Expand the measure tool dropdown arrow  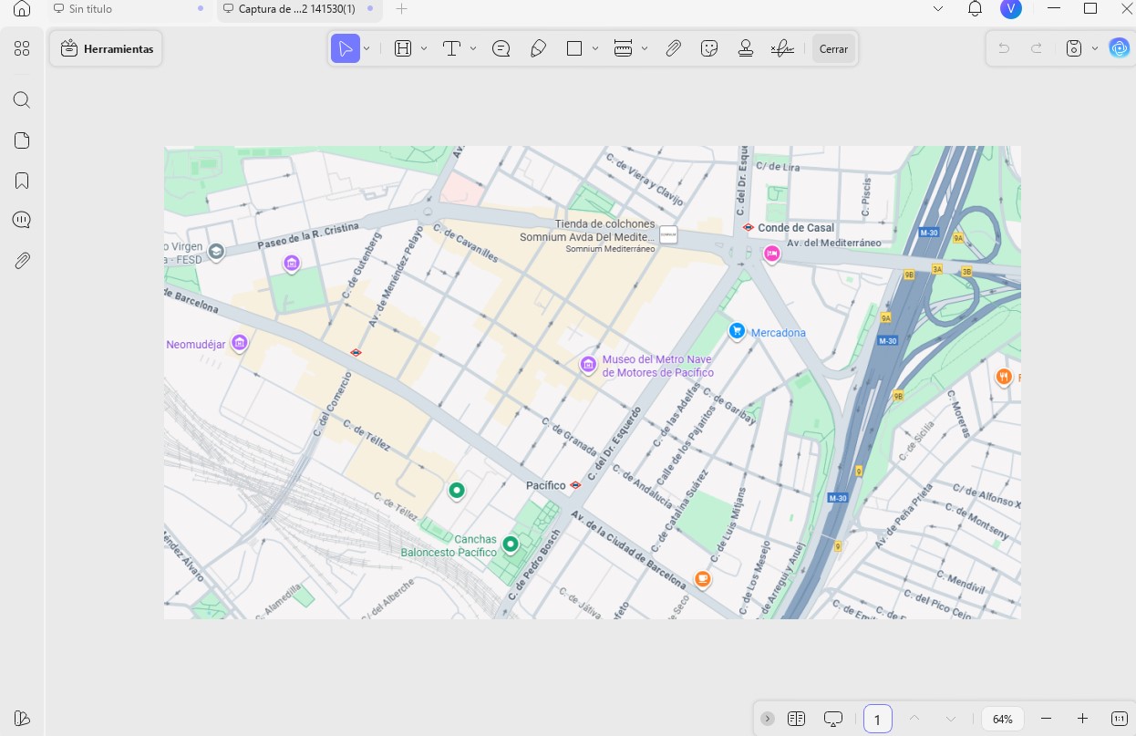click(x=645, y=49)
